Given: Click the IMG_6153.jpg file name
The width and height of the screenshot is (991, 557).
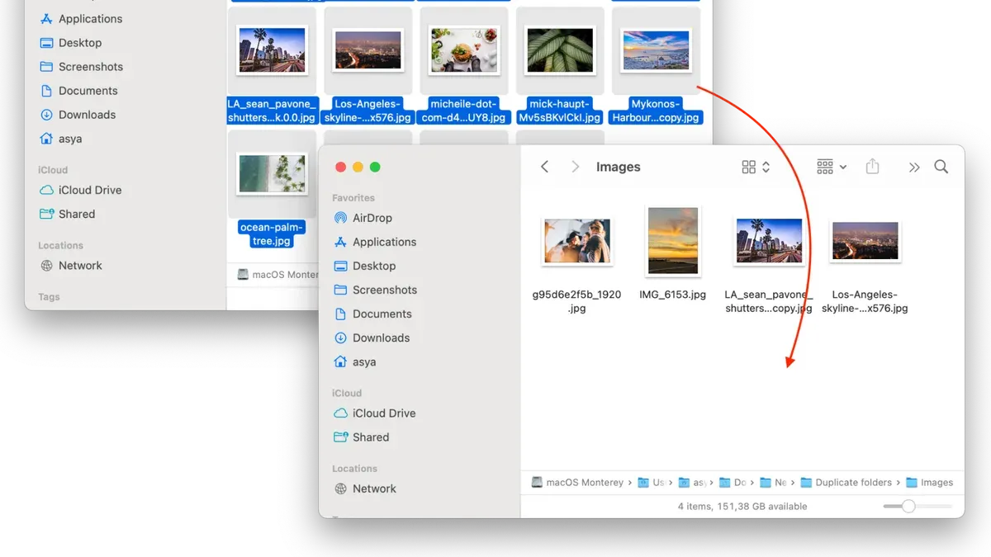Looking at the screenshot, I should [673, 295].
